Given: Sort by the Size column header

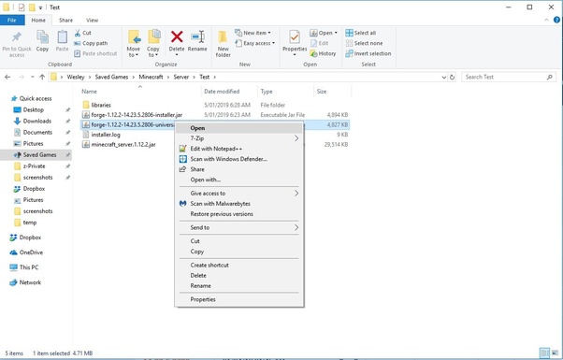Looking at the screenshot, I should (x=322, y=92).
